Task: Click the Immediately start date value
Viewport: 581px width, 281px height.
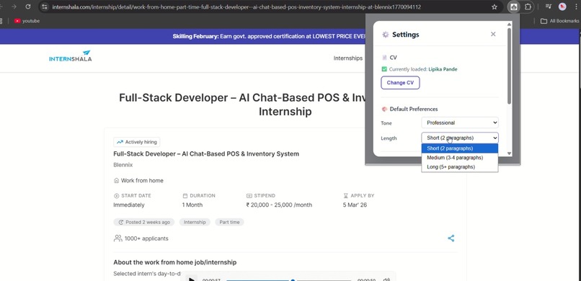Action: click(129, 205)
